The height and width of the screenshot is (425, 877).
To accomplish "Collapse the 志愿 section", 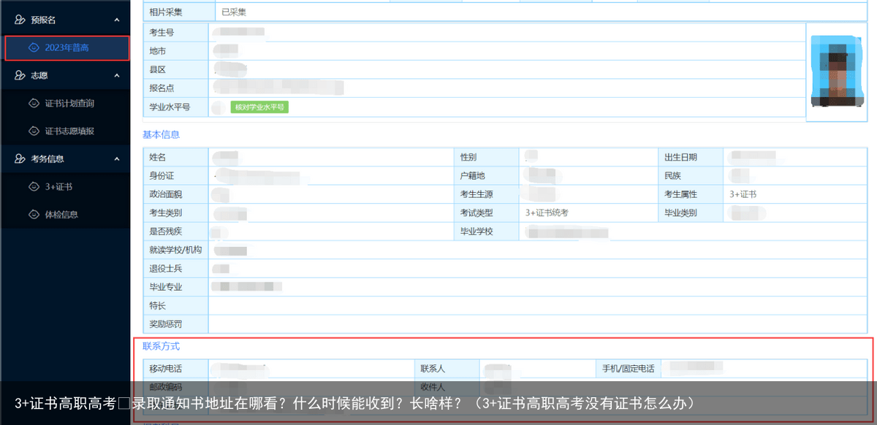I will pos(115,74).
